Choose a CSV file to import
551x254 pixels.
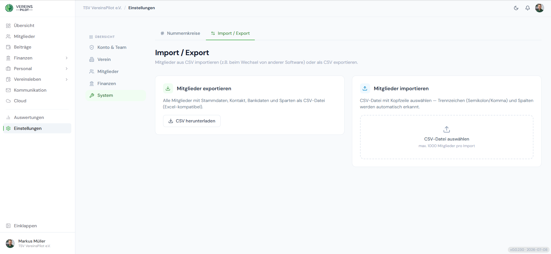(447, 137)
